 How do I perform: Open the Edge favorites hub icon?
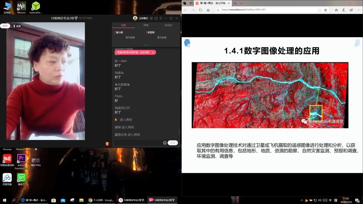click(336, 10)
